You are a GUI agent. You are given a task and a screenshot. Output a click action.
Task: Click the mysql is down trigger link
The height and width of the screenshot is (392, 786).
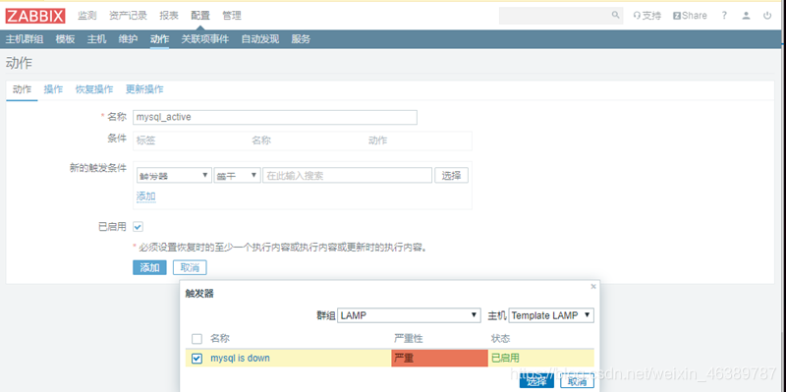240,359
